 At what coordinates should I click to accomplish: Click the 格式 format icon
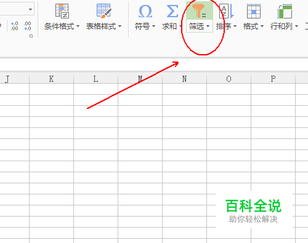[254, 11]
